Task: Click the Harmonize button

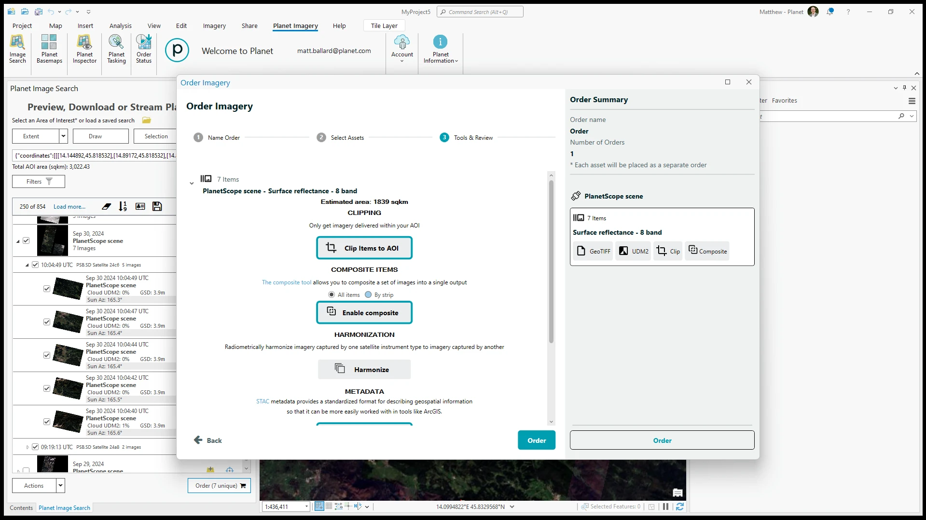Action: click(x=364, y=369)
